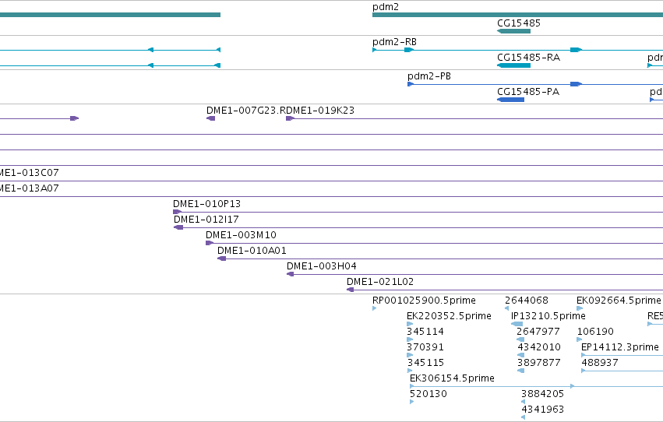
Task: Click the DME1-012I17 clone label
Action: click(206, 220)
